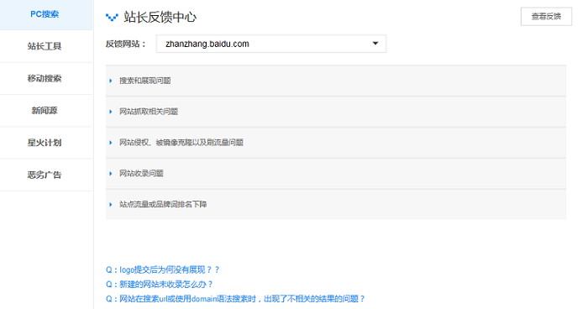This screenshot has width=582, height=309.
Task: Open the PC搜索 sidebar tab
Action: point(46,15)
